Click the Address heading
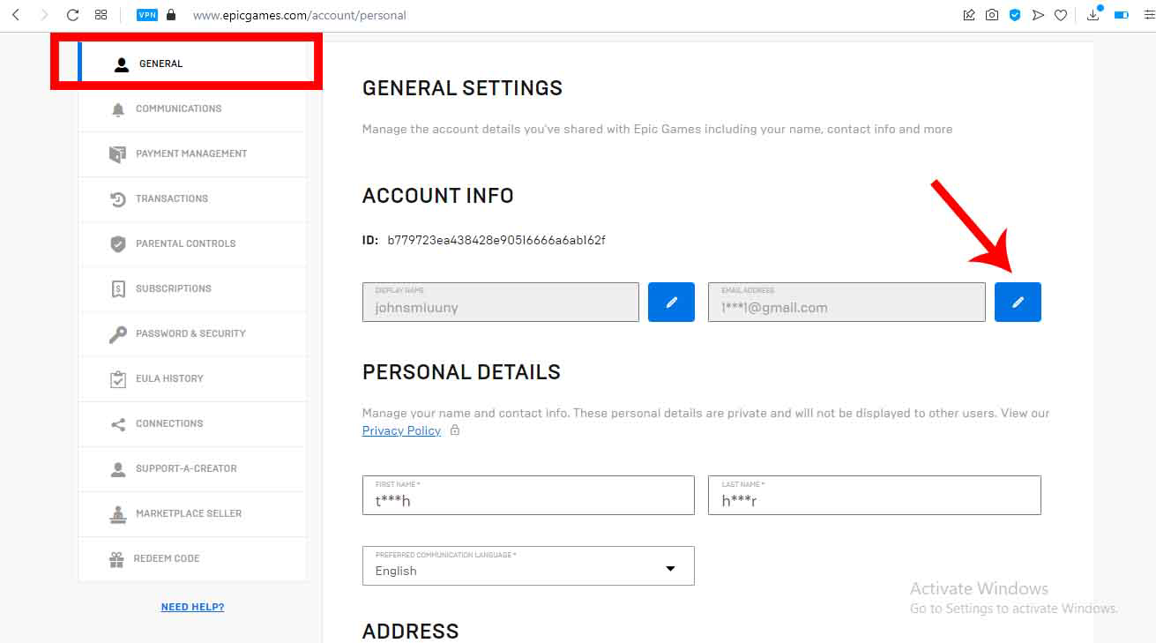Viewport: 1156px width, 643px height. pyautogui.click(x=411, y=632)
